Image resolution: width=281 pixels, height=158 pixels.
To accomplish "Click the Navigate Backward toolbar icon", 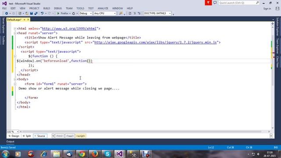I will (7, 14).
